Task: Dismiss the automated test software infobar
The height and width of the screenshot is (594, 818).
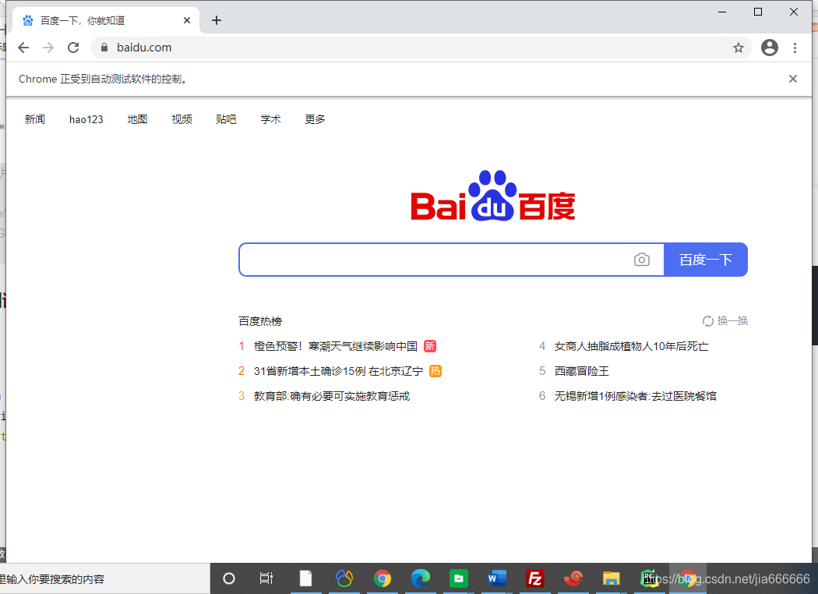Action: [x=793, y=79]
